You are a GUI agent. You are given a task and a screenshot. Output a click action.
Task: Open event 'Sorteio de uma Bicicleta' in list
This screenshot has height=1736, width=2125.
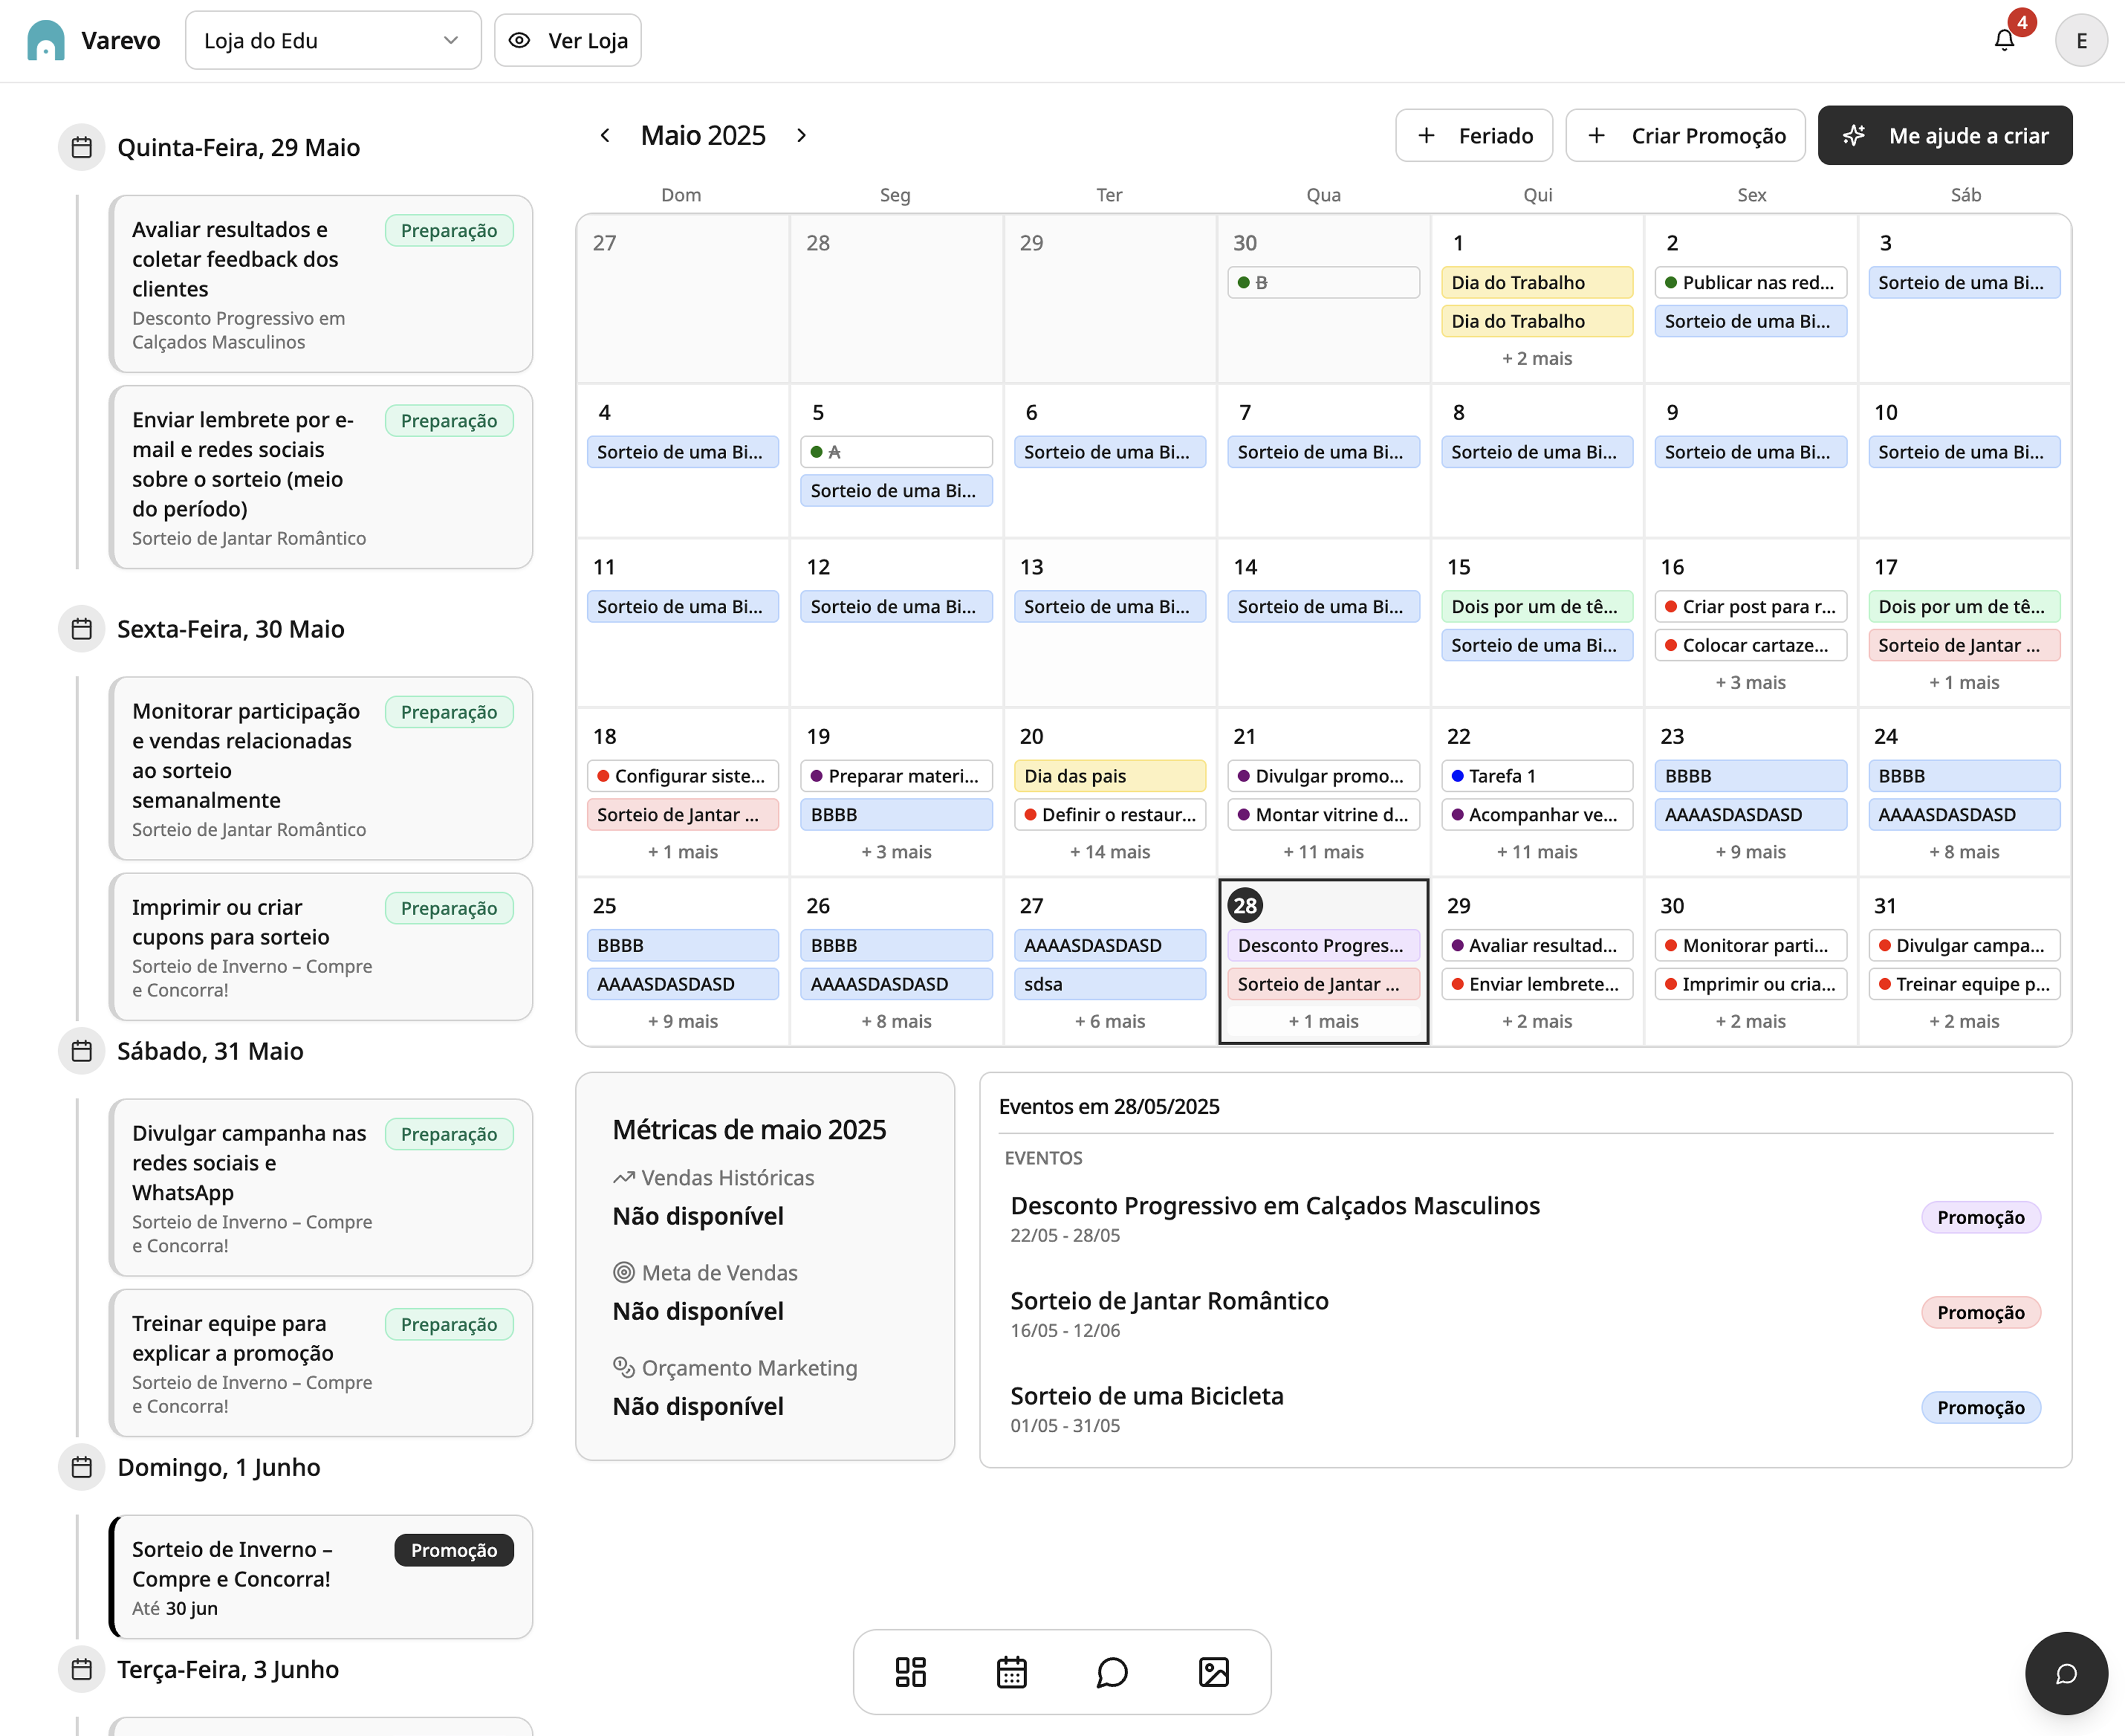point(1525,1408)
